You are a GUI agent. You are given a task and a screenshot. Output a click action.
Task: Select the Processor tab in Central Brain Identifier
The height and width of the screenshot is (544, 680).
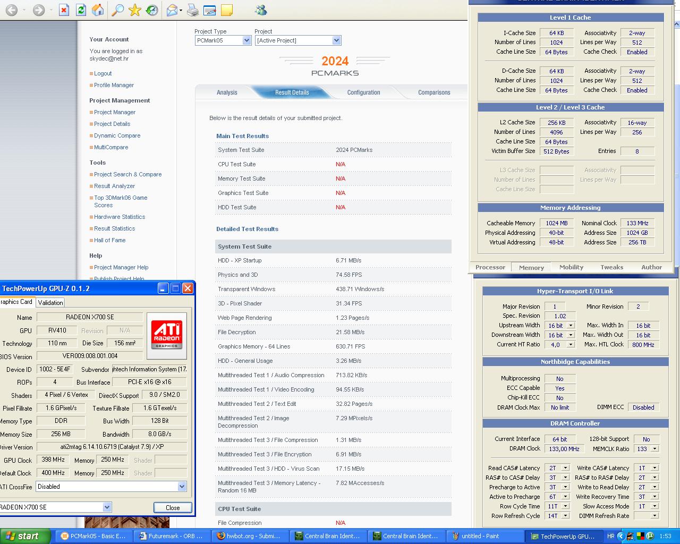(490, 267)
